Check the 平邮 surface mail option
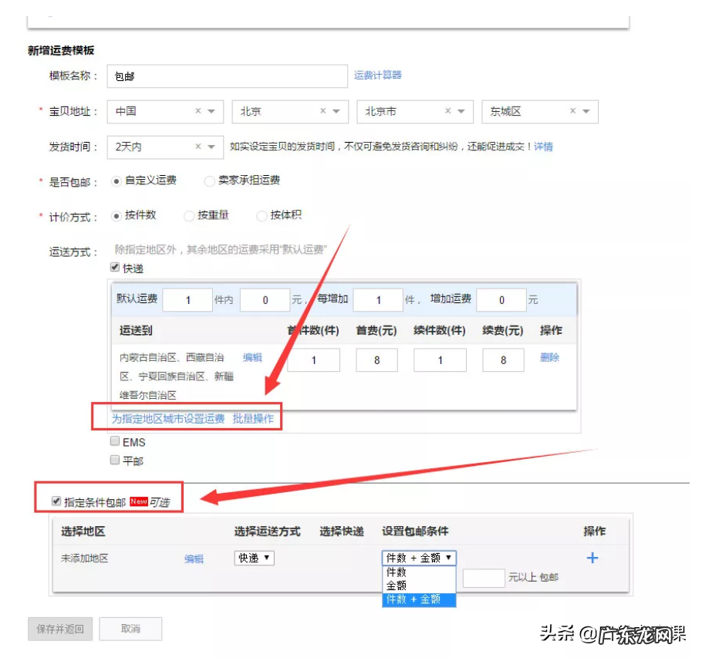Image resolution: width=702 pixels, height=658 pixels. (114, 460)
